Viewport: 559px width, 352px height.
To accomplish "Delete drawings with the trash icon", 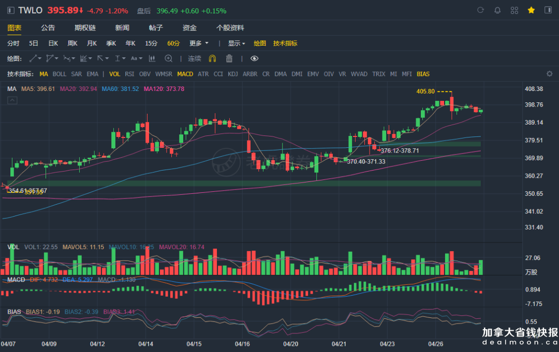I will tap(229, 58).
